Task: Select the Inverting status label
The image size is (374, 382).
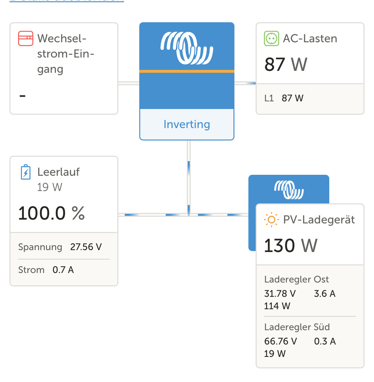Action: (x=187, y=124)
